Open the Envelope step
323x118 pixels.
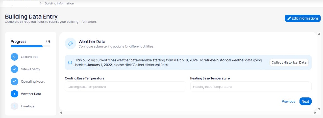pyautogui.click(x=28, y=106)
